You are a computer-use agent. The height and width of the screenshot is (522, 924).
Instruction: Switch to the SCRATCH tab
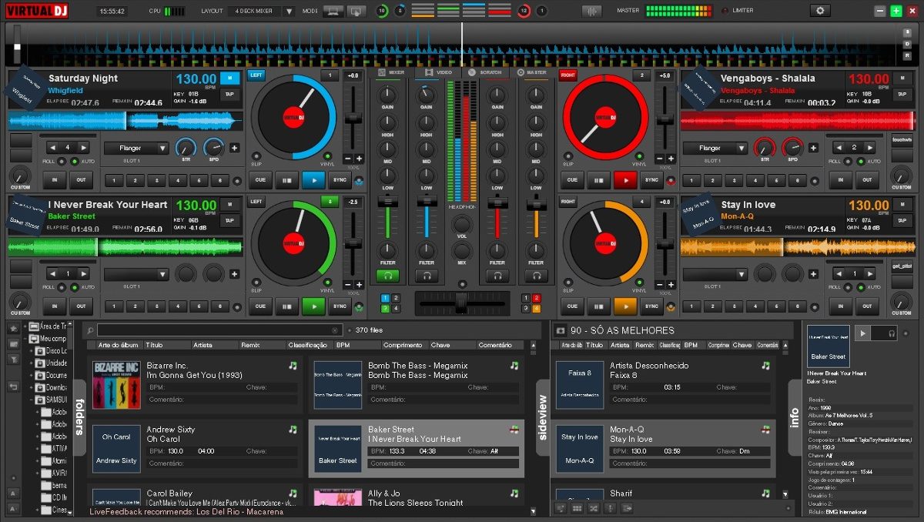point(485,72)
